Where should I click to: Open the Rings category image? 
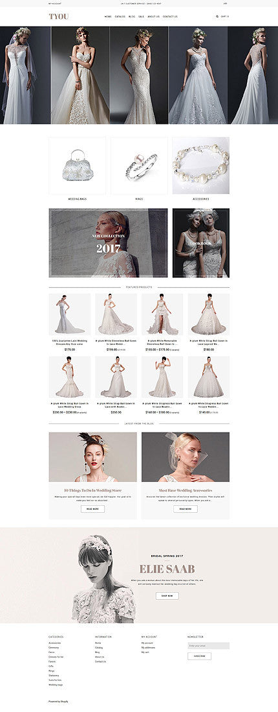(139, 166)
